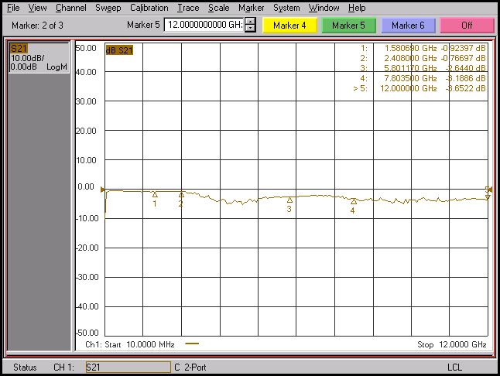Click the reference level arrow at 0.00 dB
The width and height of the screenshot is (500, 376).
coord(101,188)
